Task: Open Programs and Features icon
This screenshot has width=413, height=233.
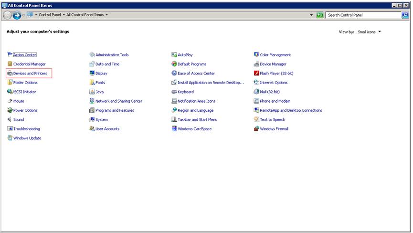Action: 92,110
